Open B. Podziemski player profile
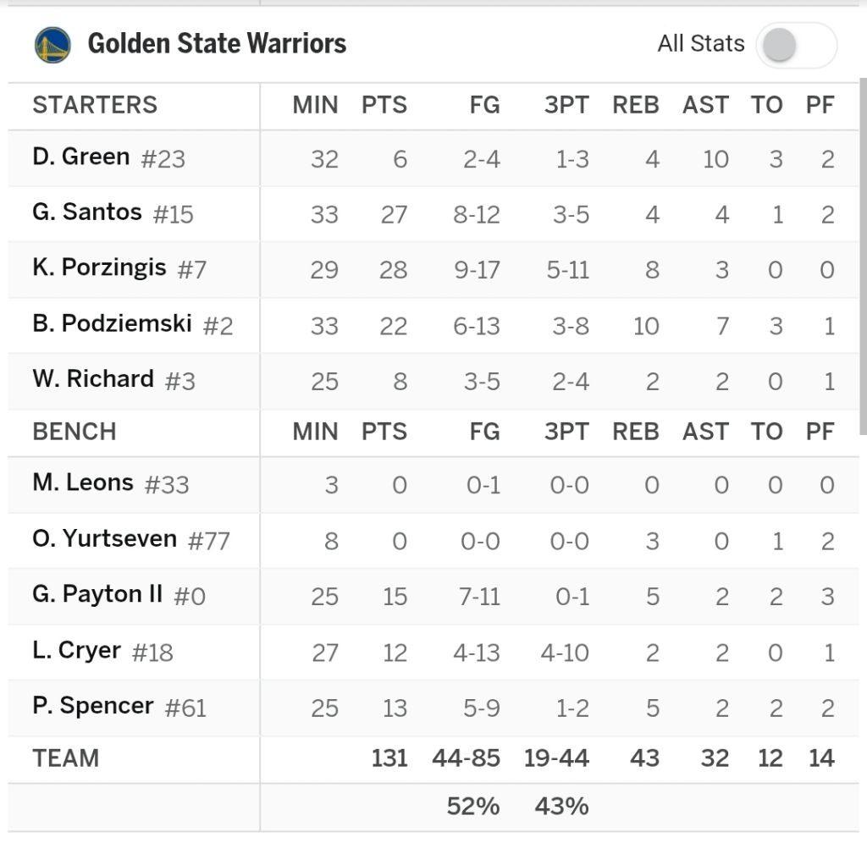Image resolution: width=867 pixels, height=854 pixels. tap(112, 323)
